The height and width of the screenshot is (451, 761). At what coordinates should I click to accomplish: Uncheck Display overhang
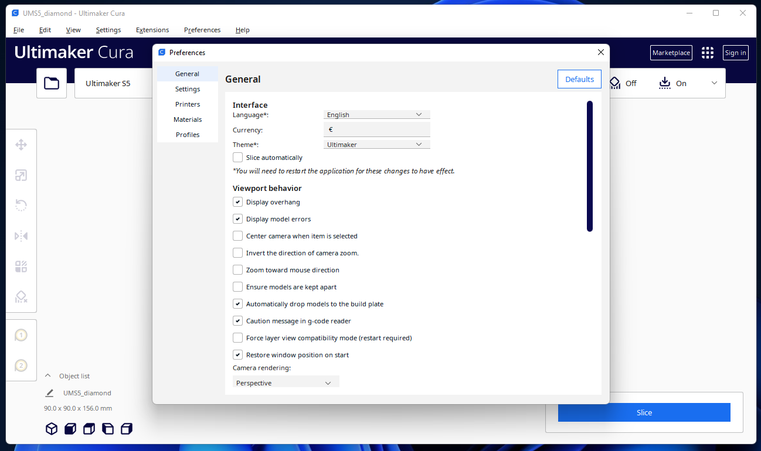coord(237,202)
